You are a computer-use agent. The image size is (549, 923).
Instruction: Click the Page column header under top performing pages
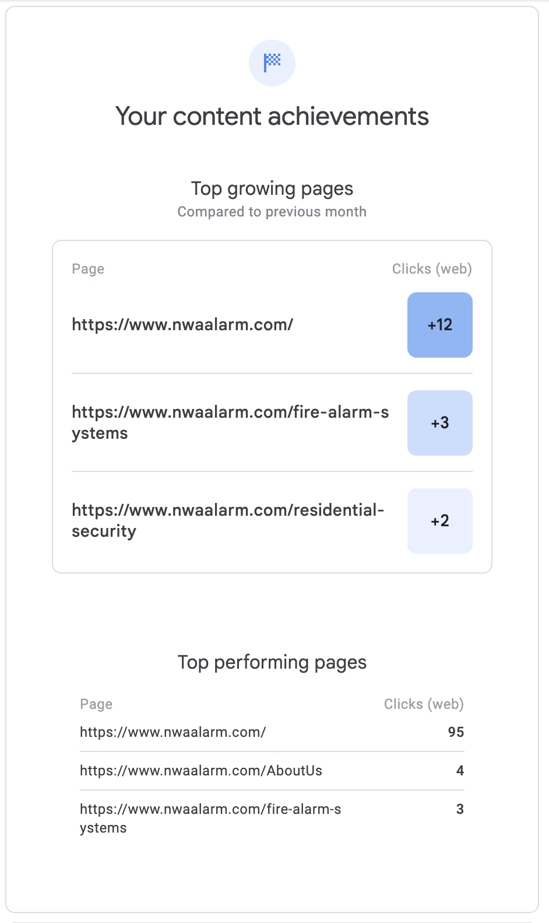pyautogui.click(x=96, y=704)
